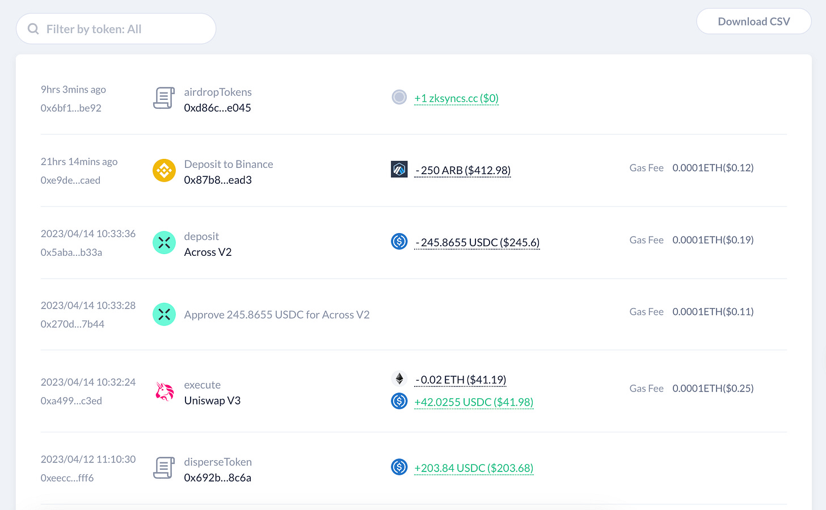Open contract address 0xd86c...e045
Image resolution: width=826 pixels, height=510 pixels.
coord(218,108)
